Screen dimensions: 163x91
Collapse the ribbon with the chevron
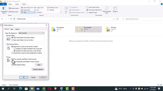159,4
